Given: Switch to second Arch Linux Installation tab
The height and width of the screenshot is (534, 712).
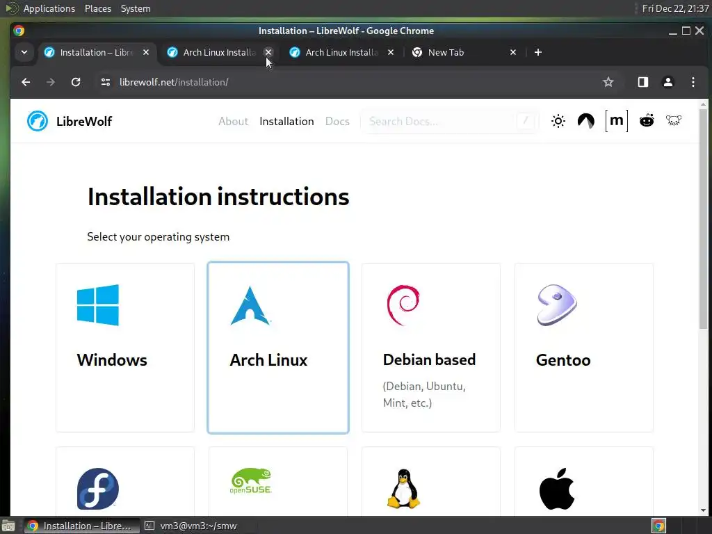Looking at the screenshot, I should [341, 52].
